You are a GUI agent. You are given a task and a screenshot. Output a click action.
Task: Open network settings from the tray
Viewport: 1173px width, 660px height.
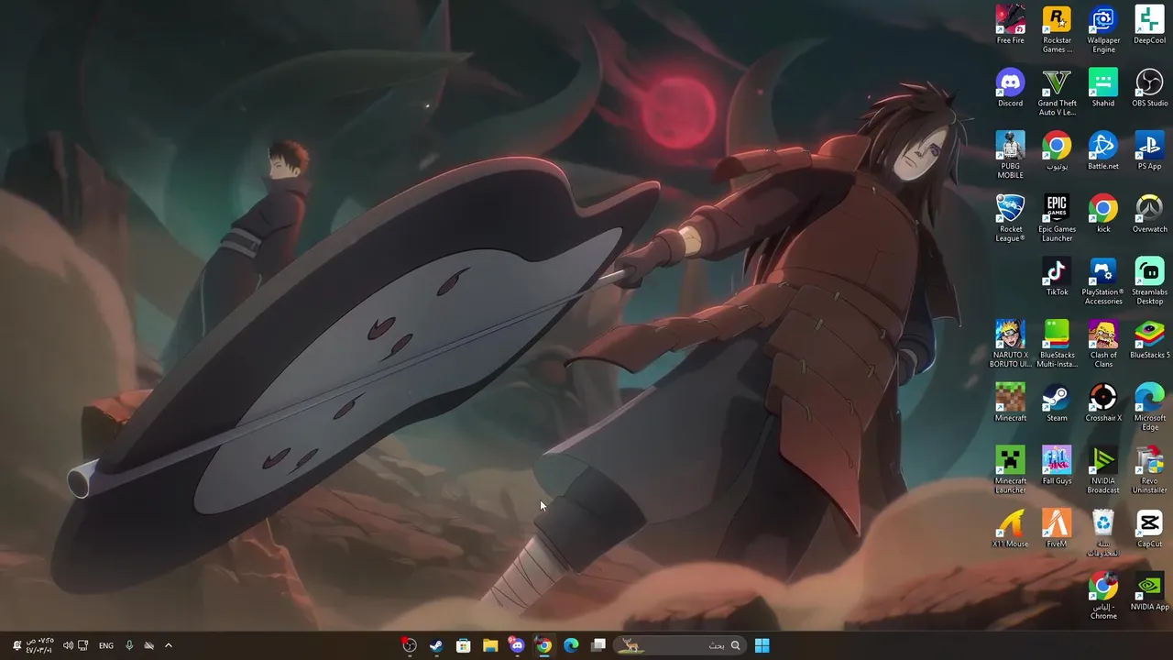pyautogui.click(x=82, y=645)
